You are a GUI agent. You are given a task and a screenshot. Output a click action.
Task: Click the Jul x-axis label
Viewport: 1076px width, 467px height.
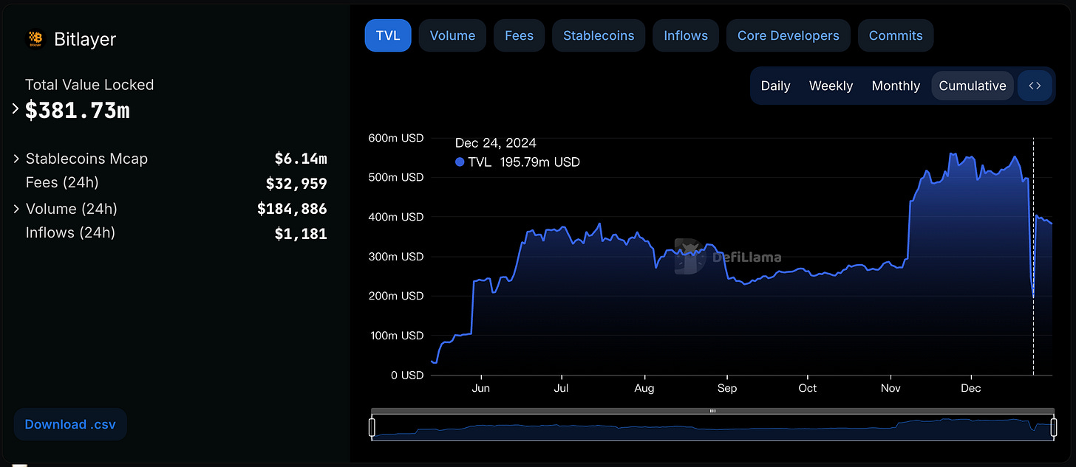(562, 388)
